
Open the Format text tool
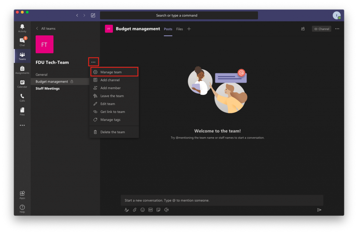click(127, 210)
